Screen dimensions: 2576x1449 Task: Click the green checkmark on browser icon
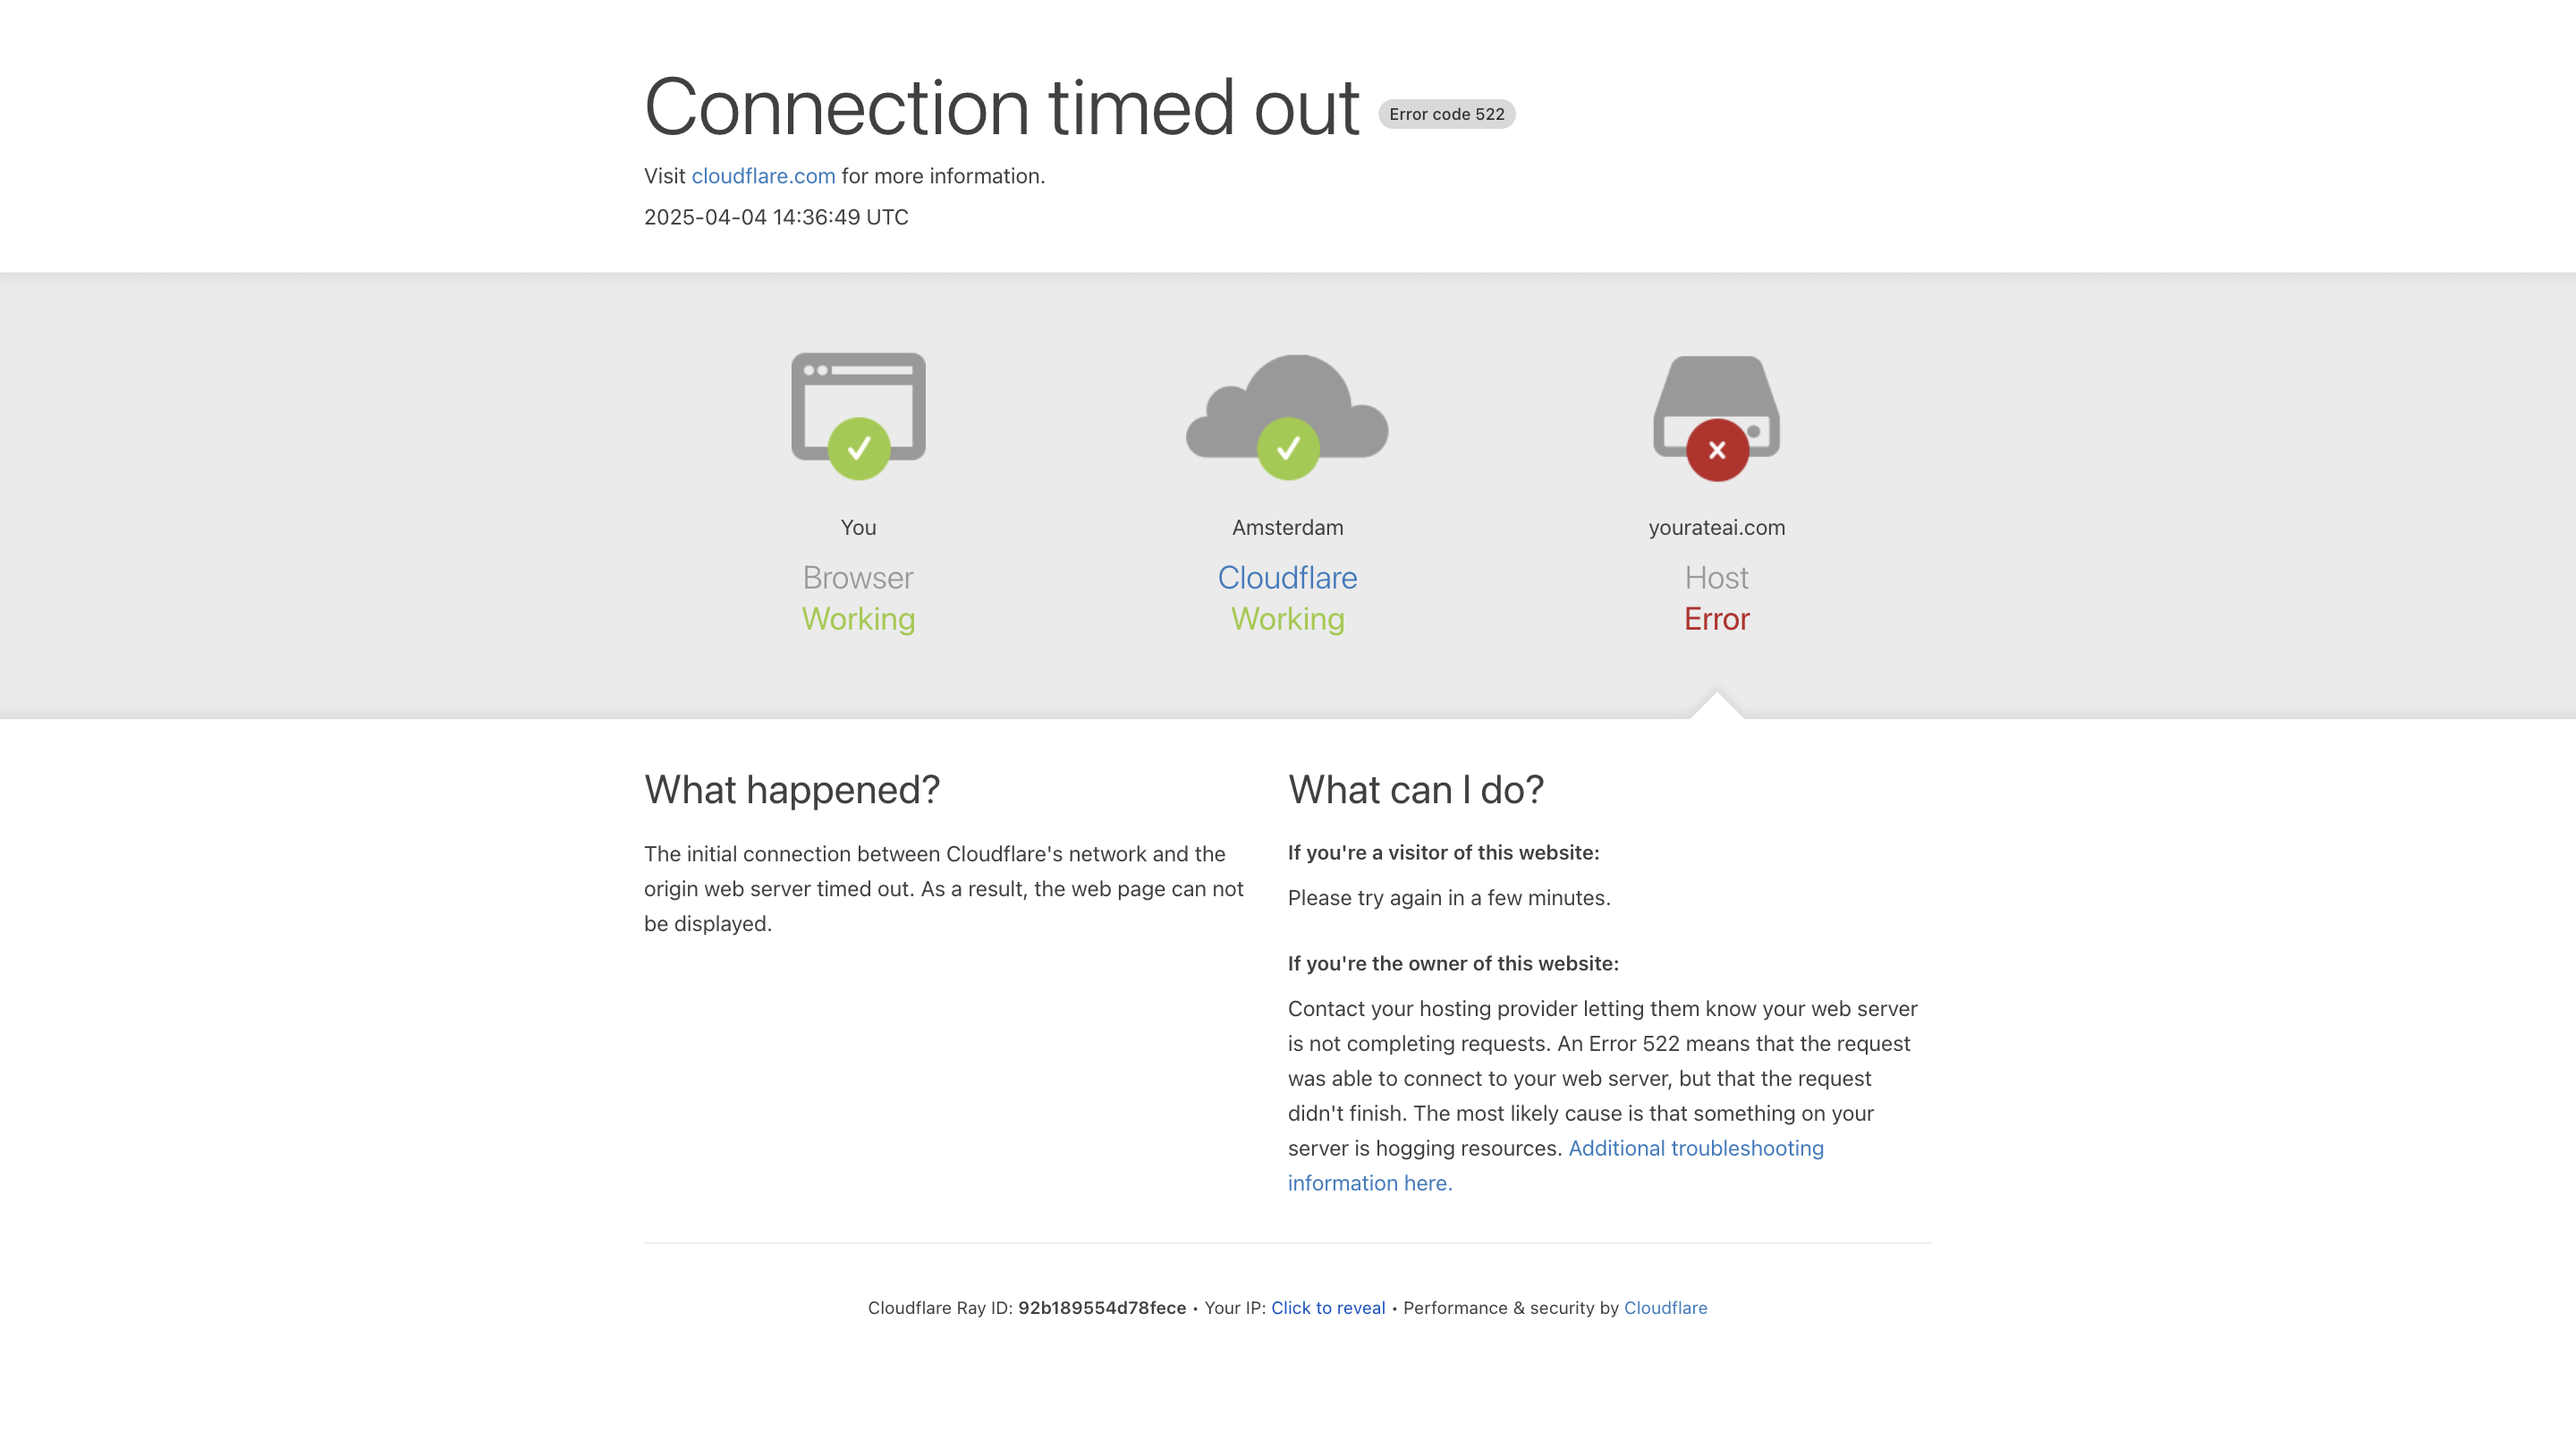coord(859,449)
